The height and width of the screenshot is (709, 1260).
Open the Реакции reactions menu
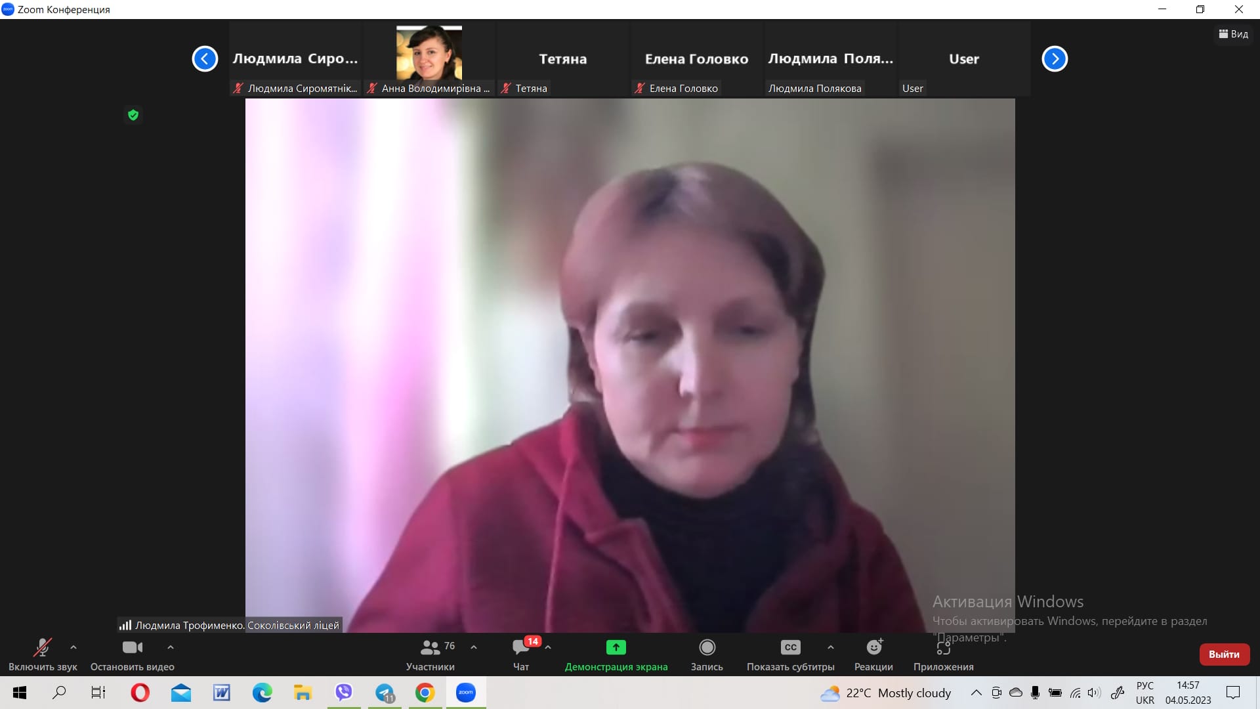[x=873, y=655]
